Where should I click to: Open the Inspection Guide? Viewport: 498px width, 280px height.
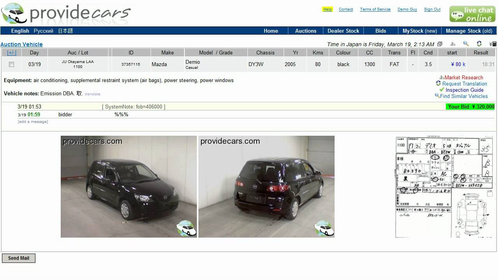pyautogui.click(x=465, y=90)
